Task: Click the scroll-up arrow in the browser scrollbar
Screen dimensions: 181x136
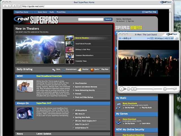Action: pyautogui.click(x=170, y=10)
